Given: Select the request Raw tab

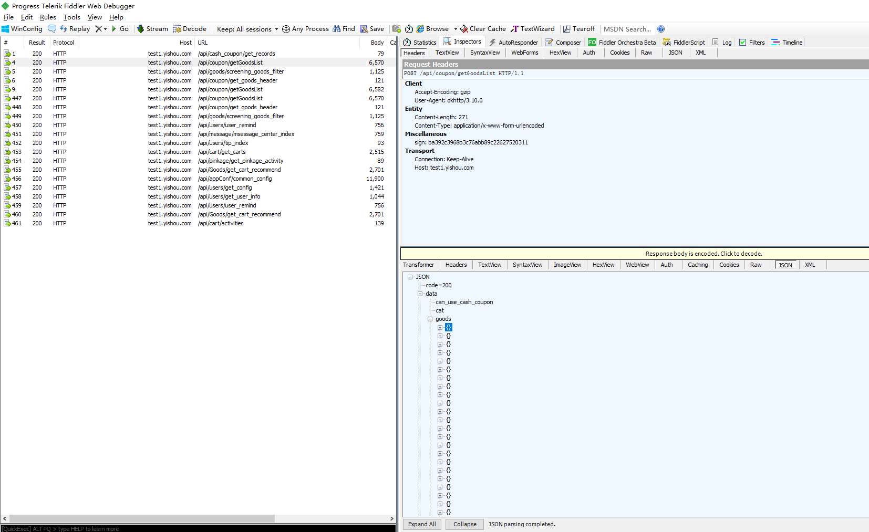Looking at the screenshot, I should (x=646, y=53).
